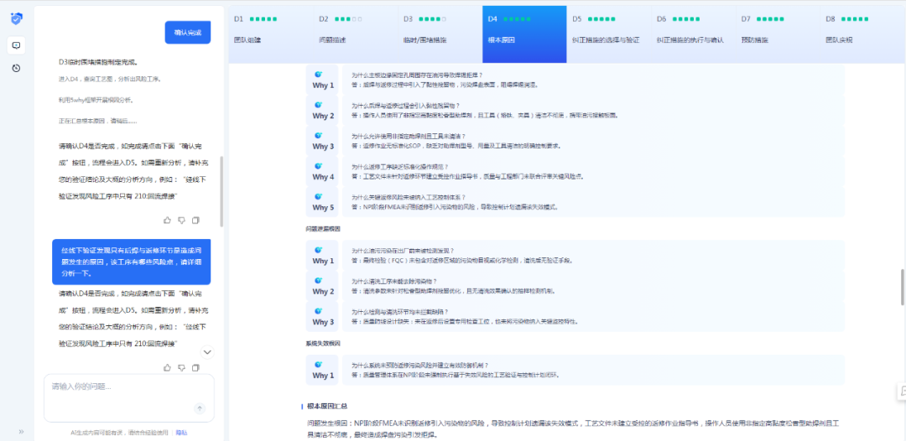This screenshot has width=906, height=441.
Task: Click the shield logo icon in sidebar
Action: (x=17, y=19)
